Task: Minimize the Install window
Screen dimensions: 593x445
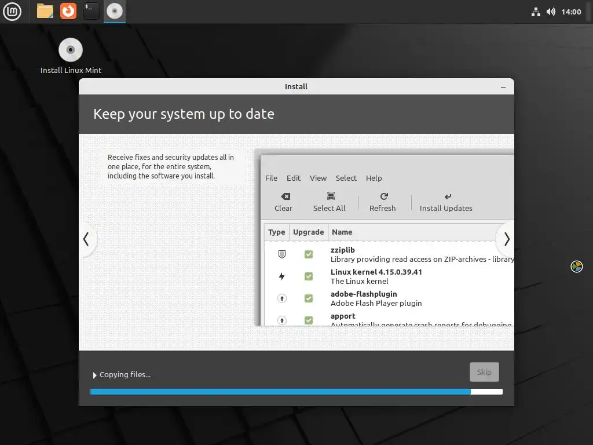Action: coord(503,87)
